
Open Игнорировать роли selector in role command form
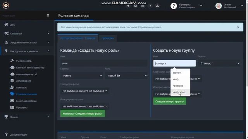pos(84,107)
